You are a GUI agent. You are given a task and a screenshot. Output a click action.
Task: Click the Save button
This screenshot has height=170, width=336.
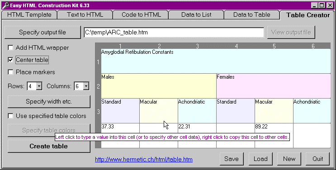232,159
